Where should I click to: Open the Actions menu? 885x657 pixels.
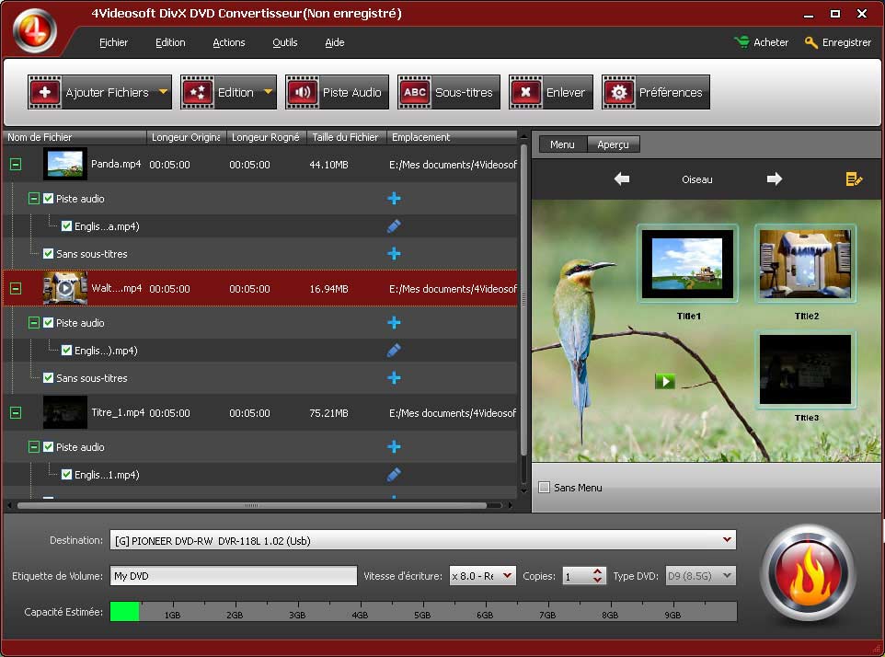point(228,42)
